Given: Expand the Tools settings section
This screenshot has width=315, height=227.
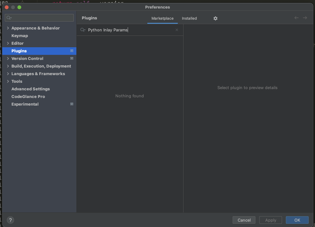Looking at the screenshot, I should [x=8, y=81].
